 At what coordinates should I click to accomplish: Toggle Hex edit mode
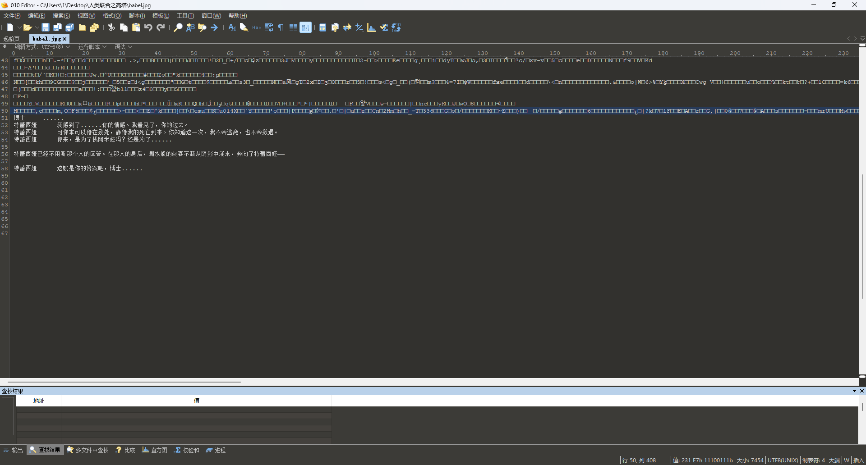[257, 27]
